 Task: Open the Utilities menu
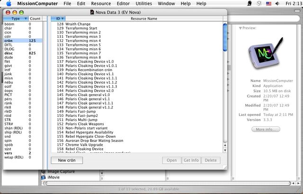tap(144, 3)
